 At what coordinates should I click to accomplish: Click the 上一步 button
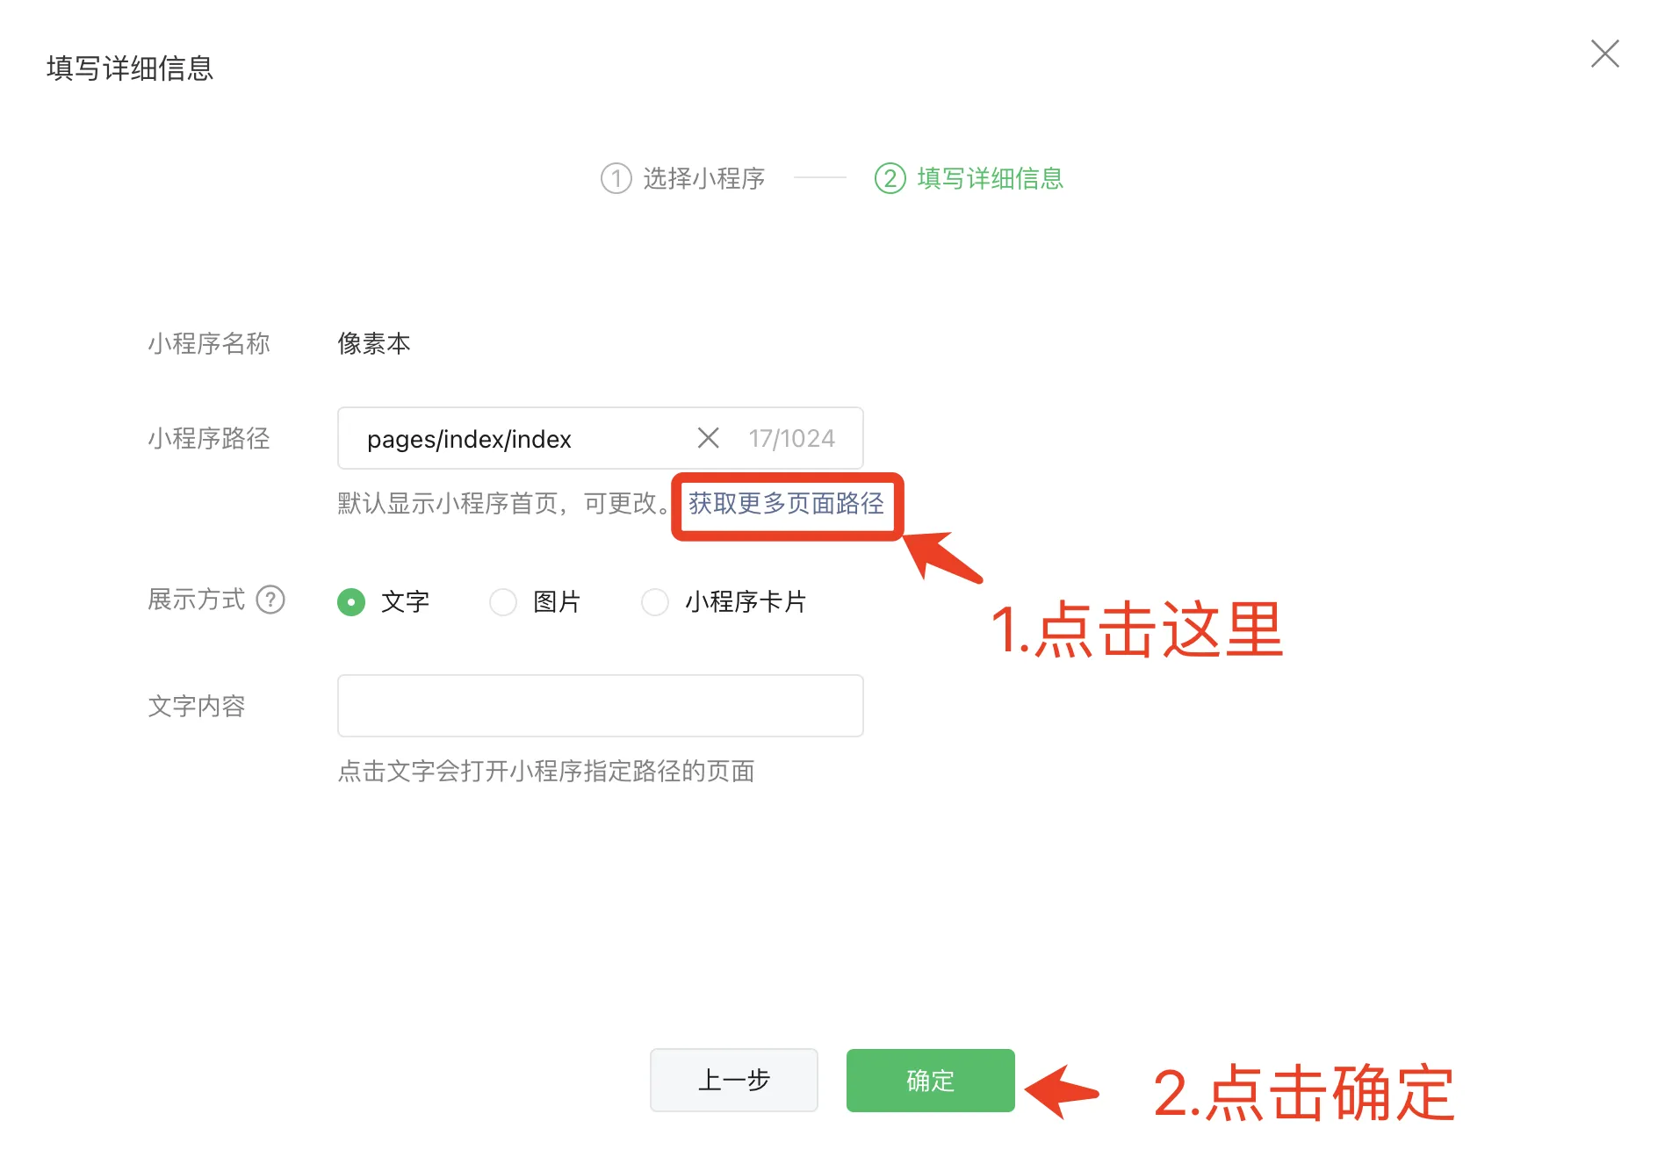734,1080
